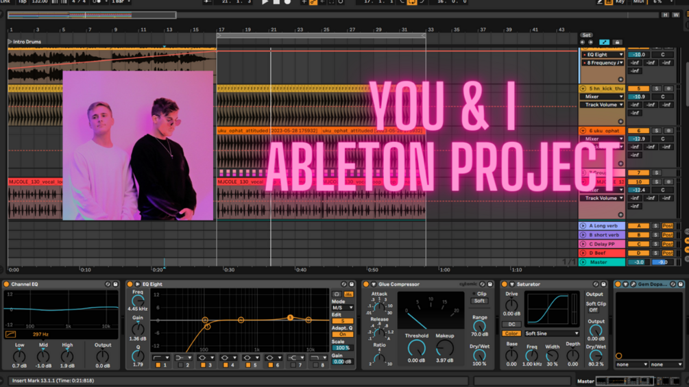Toggle EQ Eight spectrum analyzer icon
The image size is (689, 387).
point(348,294)
